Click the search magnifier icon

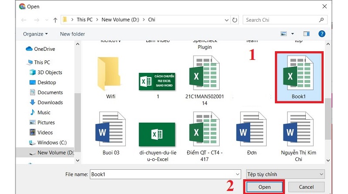click(x=321, y=20)
